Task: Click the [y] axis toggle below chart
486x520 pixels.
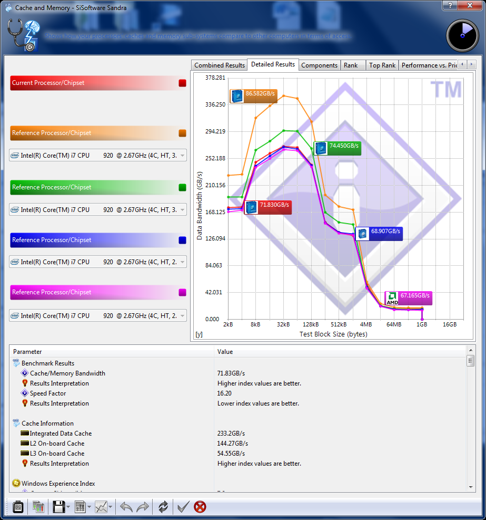Action: point(199,334)
